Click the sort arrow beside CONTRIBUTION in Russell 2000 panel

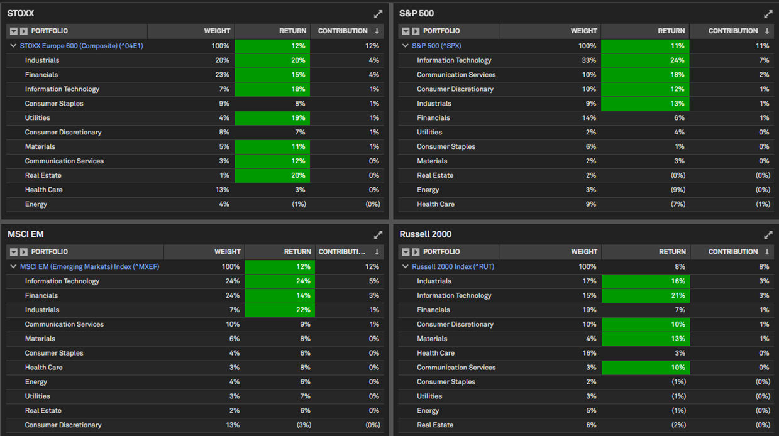(767, 252)
